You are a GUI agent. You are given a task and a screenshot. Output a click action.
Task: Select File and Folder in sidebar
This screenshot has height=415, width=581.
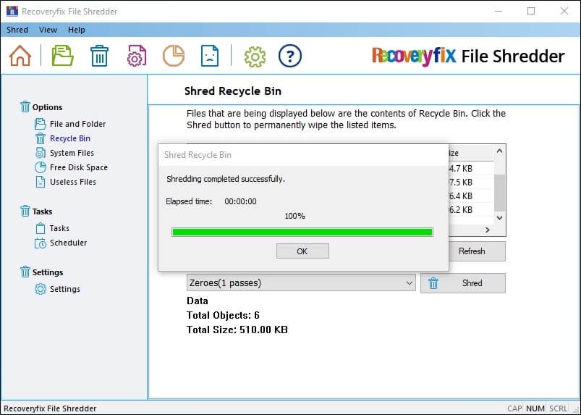pos(77,124)
